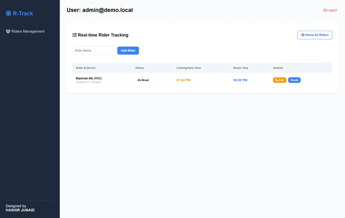This screenshot has height=218, width=345.
Task: Click the R-Track chip logo icon
Action: pos(8,13)
